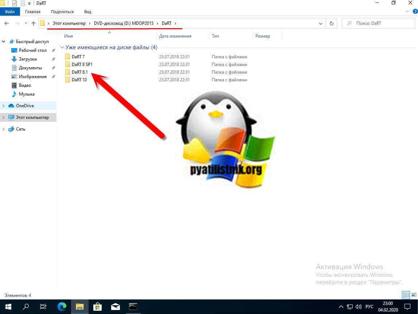Go up one folder level

(34, 23)
